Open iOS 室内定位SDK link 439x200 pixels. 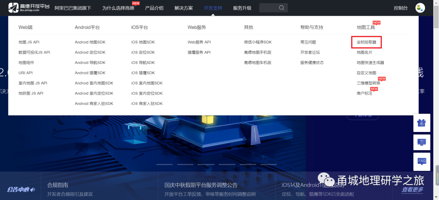[x=147, y=94]
